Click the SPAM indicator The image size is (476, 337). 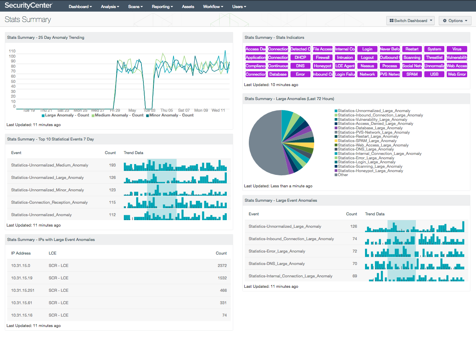412,74
